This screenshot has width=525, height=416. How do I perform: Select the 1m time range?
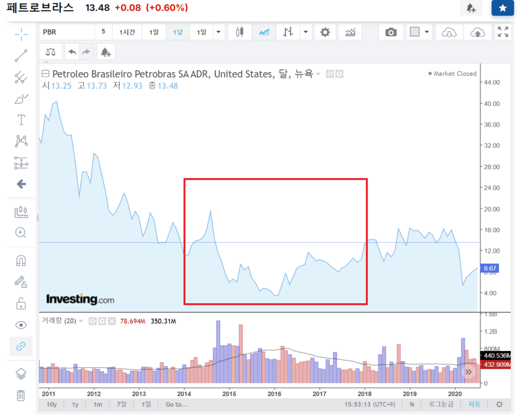tap(97, 405)
